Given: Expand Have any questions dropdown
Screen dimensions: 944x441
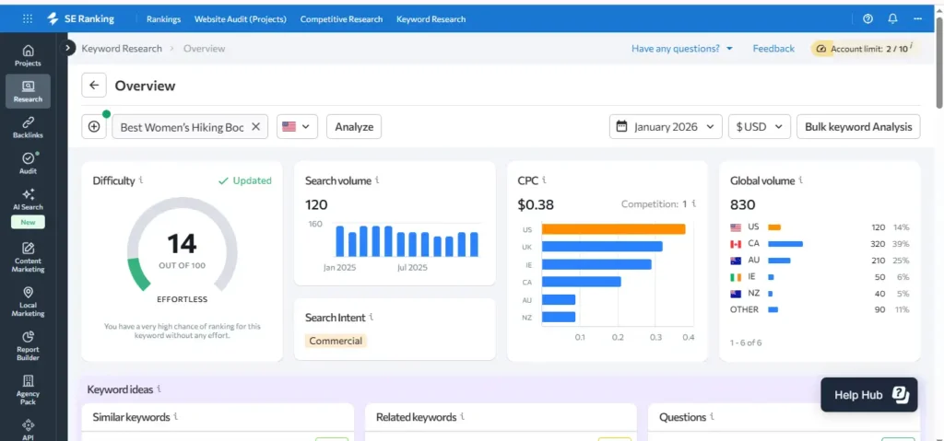Looking at the screenshot, I should tap(682, 49).
